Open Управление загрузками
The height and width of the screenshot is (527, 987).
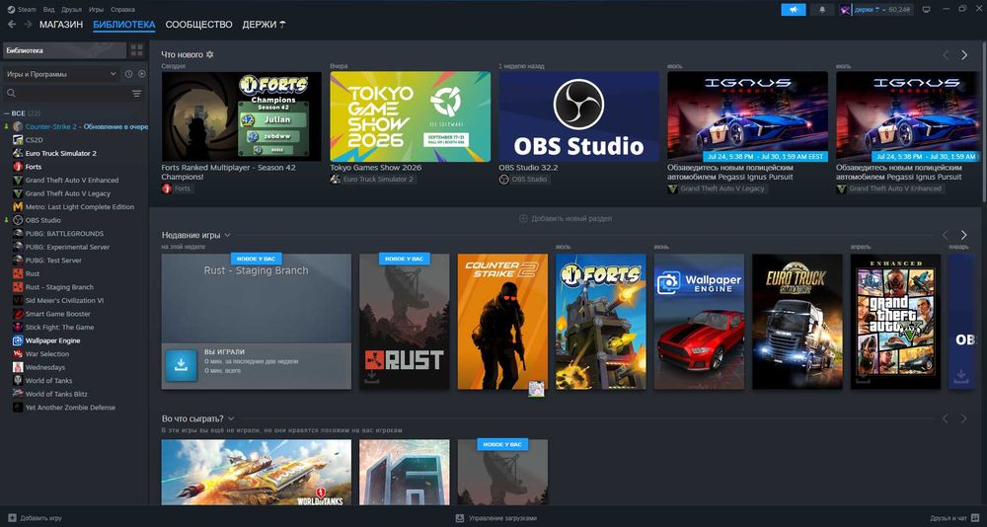pos(496,518)
